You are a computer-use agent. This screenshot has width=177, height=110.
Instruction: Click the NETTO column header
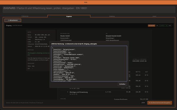(138, 72)
